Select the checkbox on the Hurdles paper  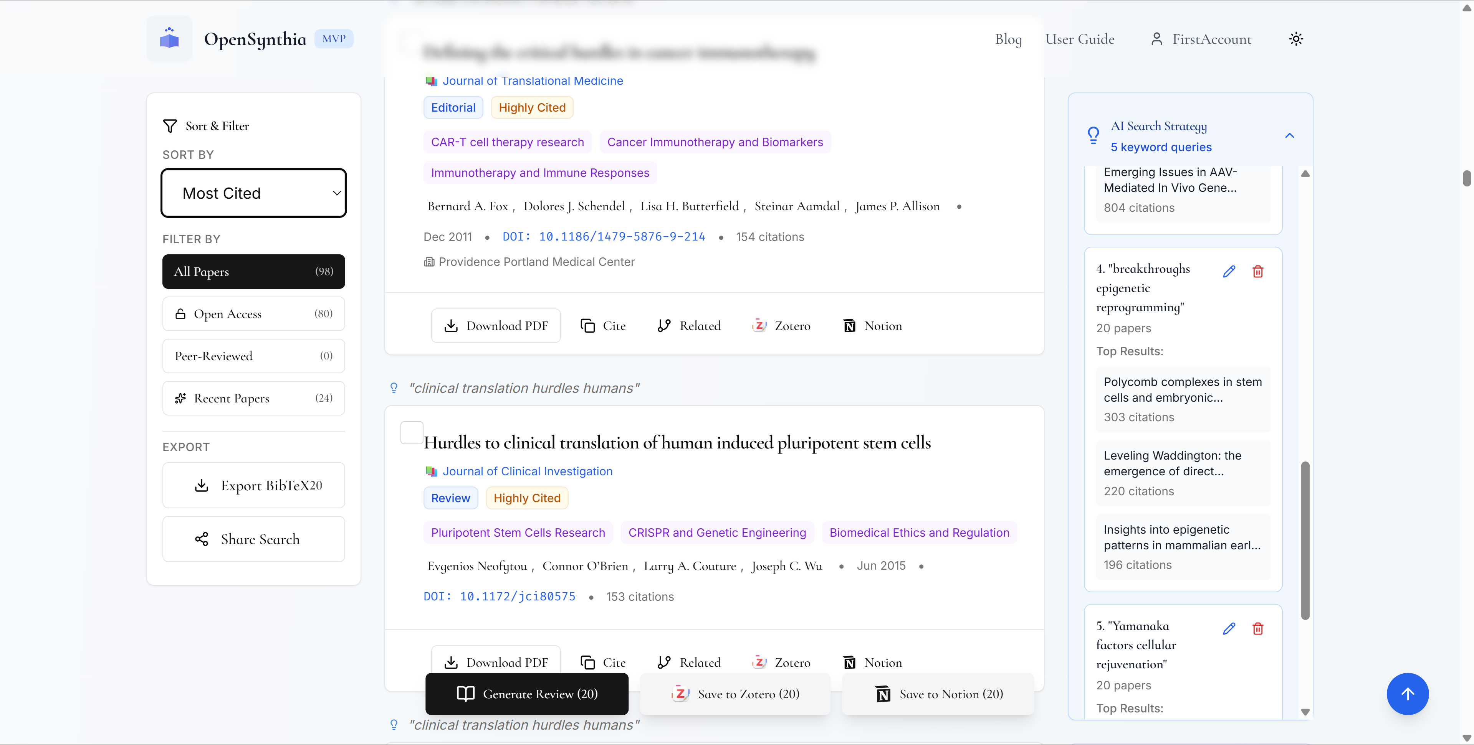(412, 433)
